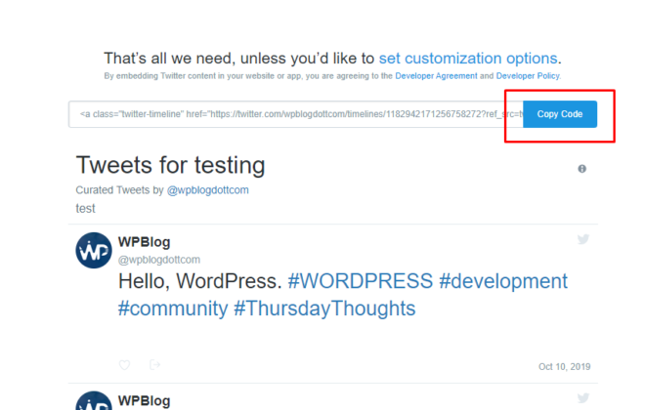Open the #ThursdayThoughts hashtag
This screenshot has width=645, height=410.
pos(324,308)
